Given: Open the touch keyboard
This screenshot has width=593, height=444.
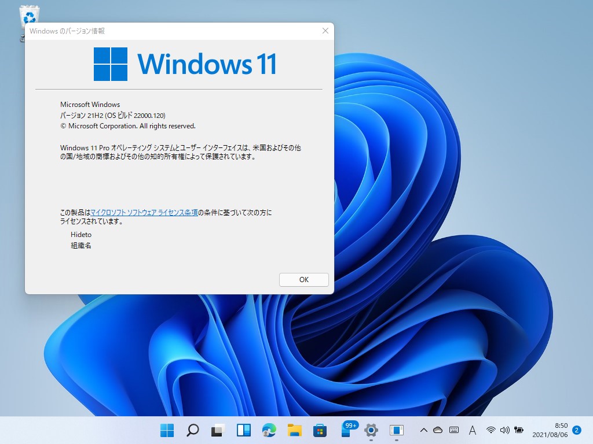Looking at the screenshot, I should point(455,430).
